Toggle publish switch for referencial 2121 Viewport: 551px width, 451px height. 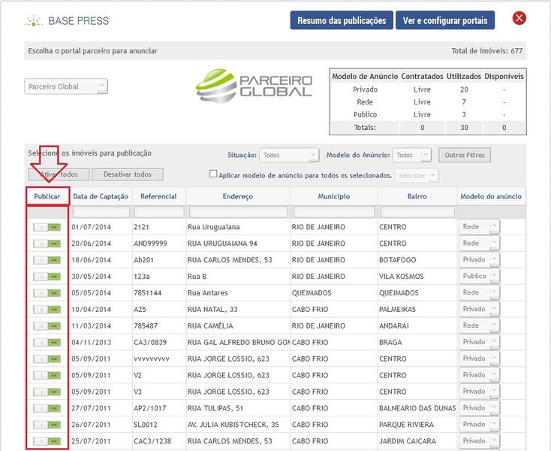(46, 226)
